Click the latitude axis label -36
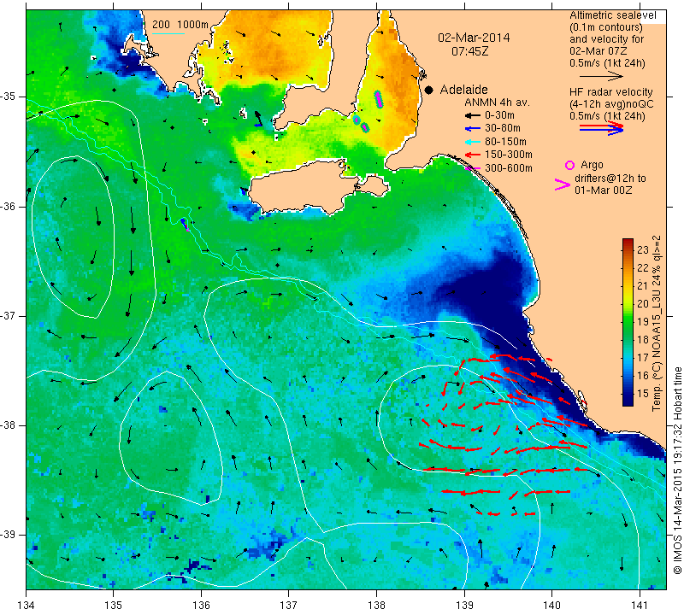The height and width of the screenshot is (615, 684). click(9, 206)
